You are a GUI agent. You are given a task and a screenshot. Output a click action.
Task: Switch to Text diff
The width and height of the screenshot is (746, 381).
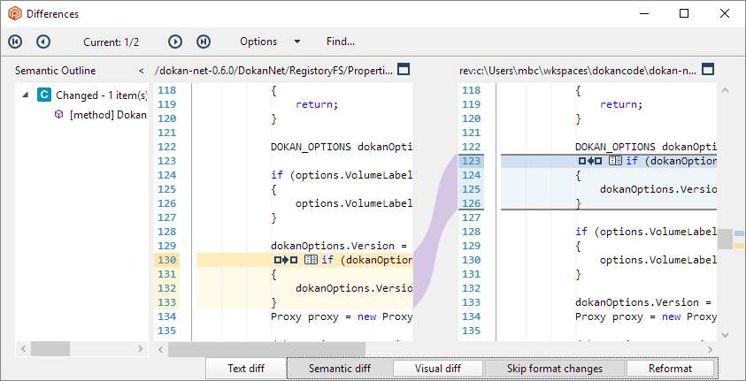[x=246, y=369]
